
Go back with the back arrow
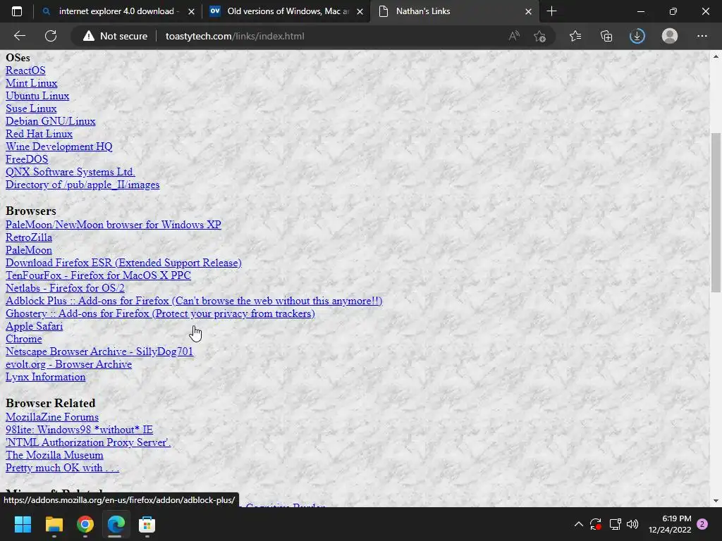point(20,36)
